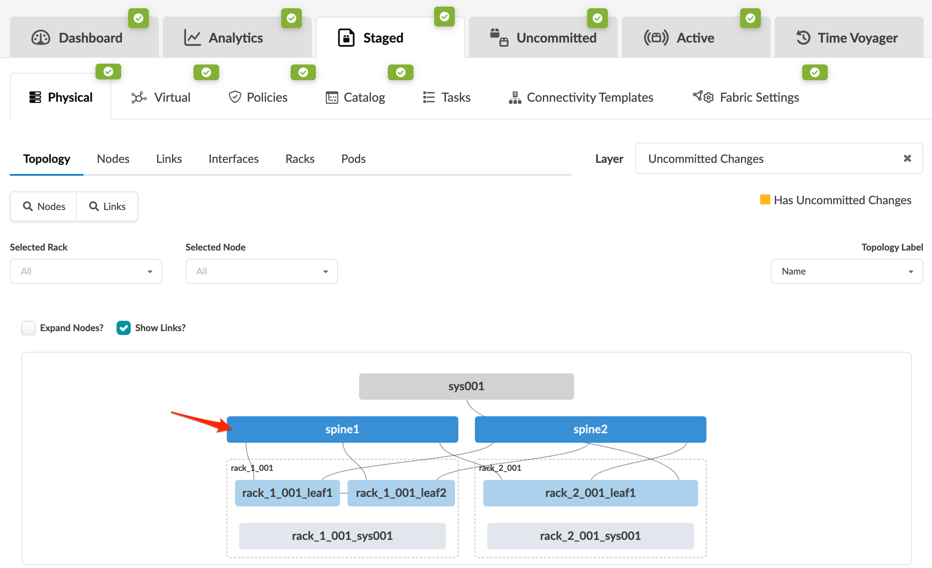Click the Connectivity Templates hierarchy icon

pos(515,98)
